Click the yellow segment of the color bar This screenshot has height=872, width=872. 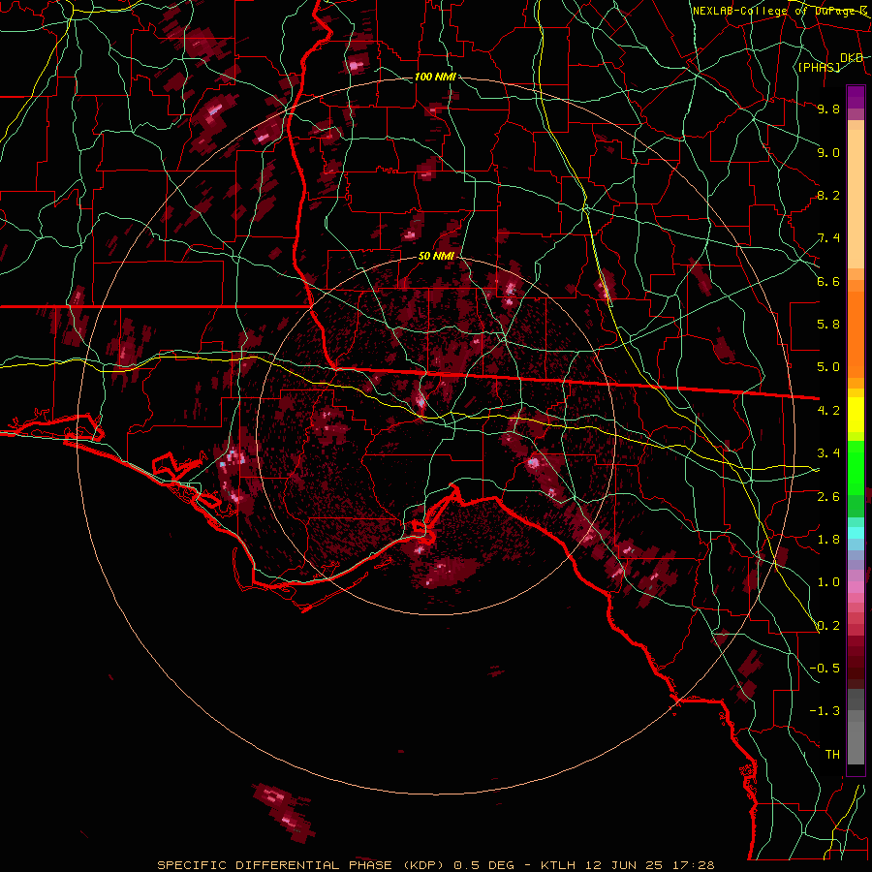coord(856,415)
